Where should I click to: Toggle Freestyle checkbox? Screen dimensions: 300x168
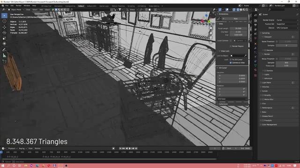[x=263, y=120]
